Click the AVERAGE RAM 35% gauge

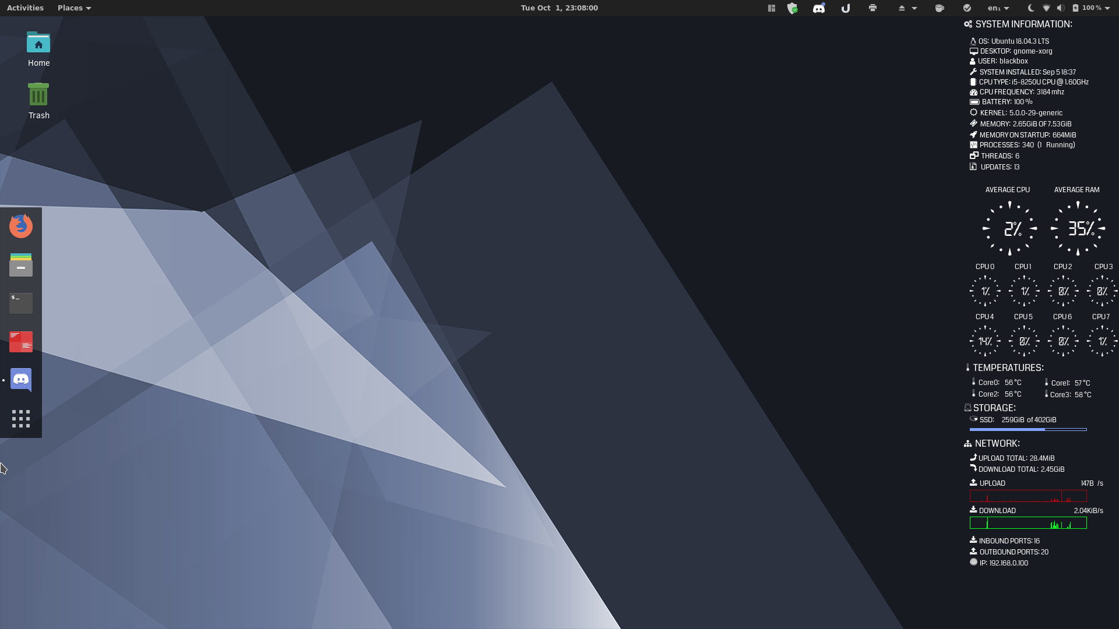[1078, 228]
